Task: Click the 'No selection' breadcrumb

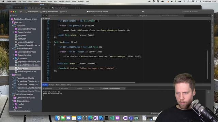Action: click(x=46, y=18)
